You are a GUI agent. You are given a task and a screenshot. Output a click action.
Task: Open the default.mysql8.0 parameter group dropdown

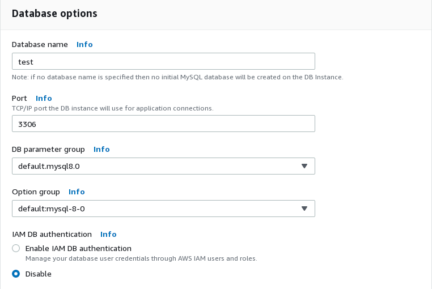163,166
